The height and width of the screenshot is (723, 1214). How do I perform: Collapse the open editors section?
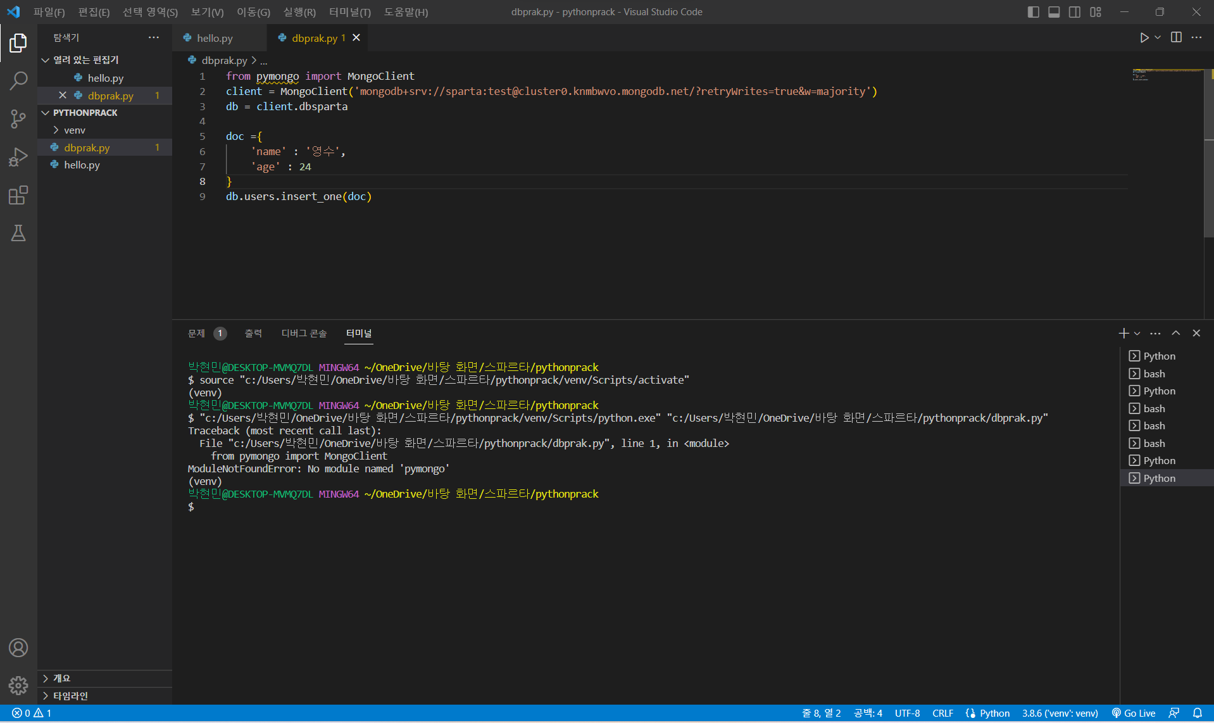[104, 60]
